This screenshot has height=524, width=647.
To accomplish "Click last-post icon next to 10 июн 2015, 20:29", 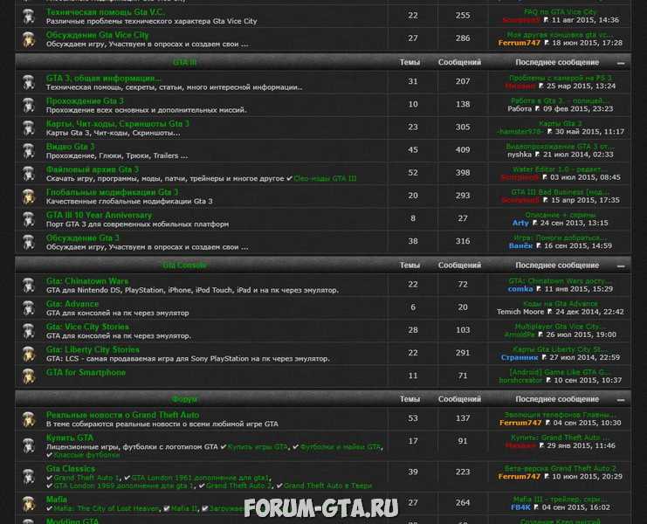I will (547, 477).
